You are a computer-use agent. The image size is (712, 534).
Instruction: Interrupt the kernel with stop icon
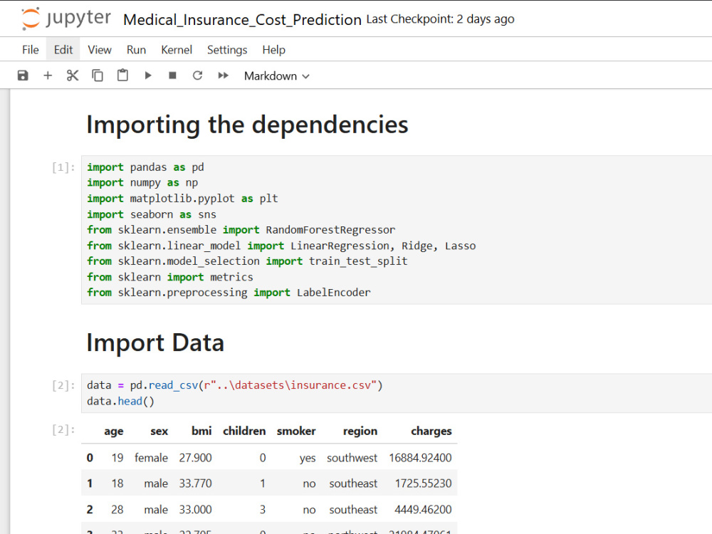coord(172,75)
